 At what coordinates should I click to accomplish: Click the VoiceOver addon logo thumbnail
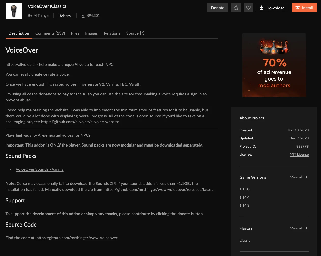(x=14, y=11)
